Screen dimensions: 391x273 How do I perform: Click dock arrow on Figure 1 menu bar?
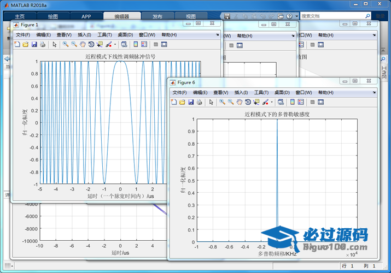click(218, 35)
